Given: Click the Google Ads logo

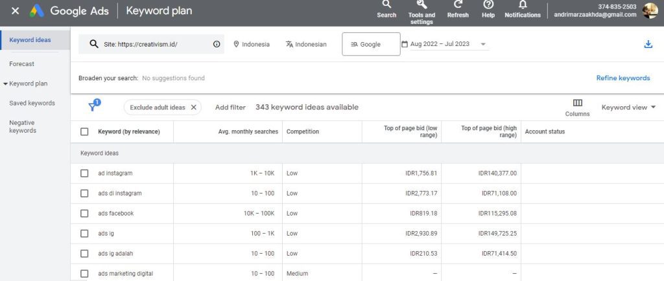Looking at the screenshot, I should coord(37,11).
